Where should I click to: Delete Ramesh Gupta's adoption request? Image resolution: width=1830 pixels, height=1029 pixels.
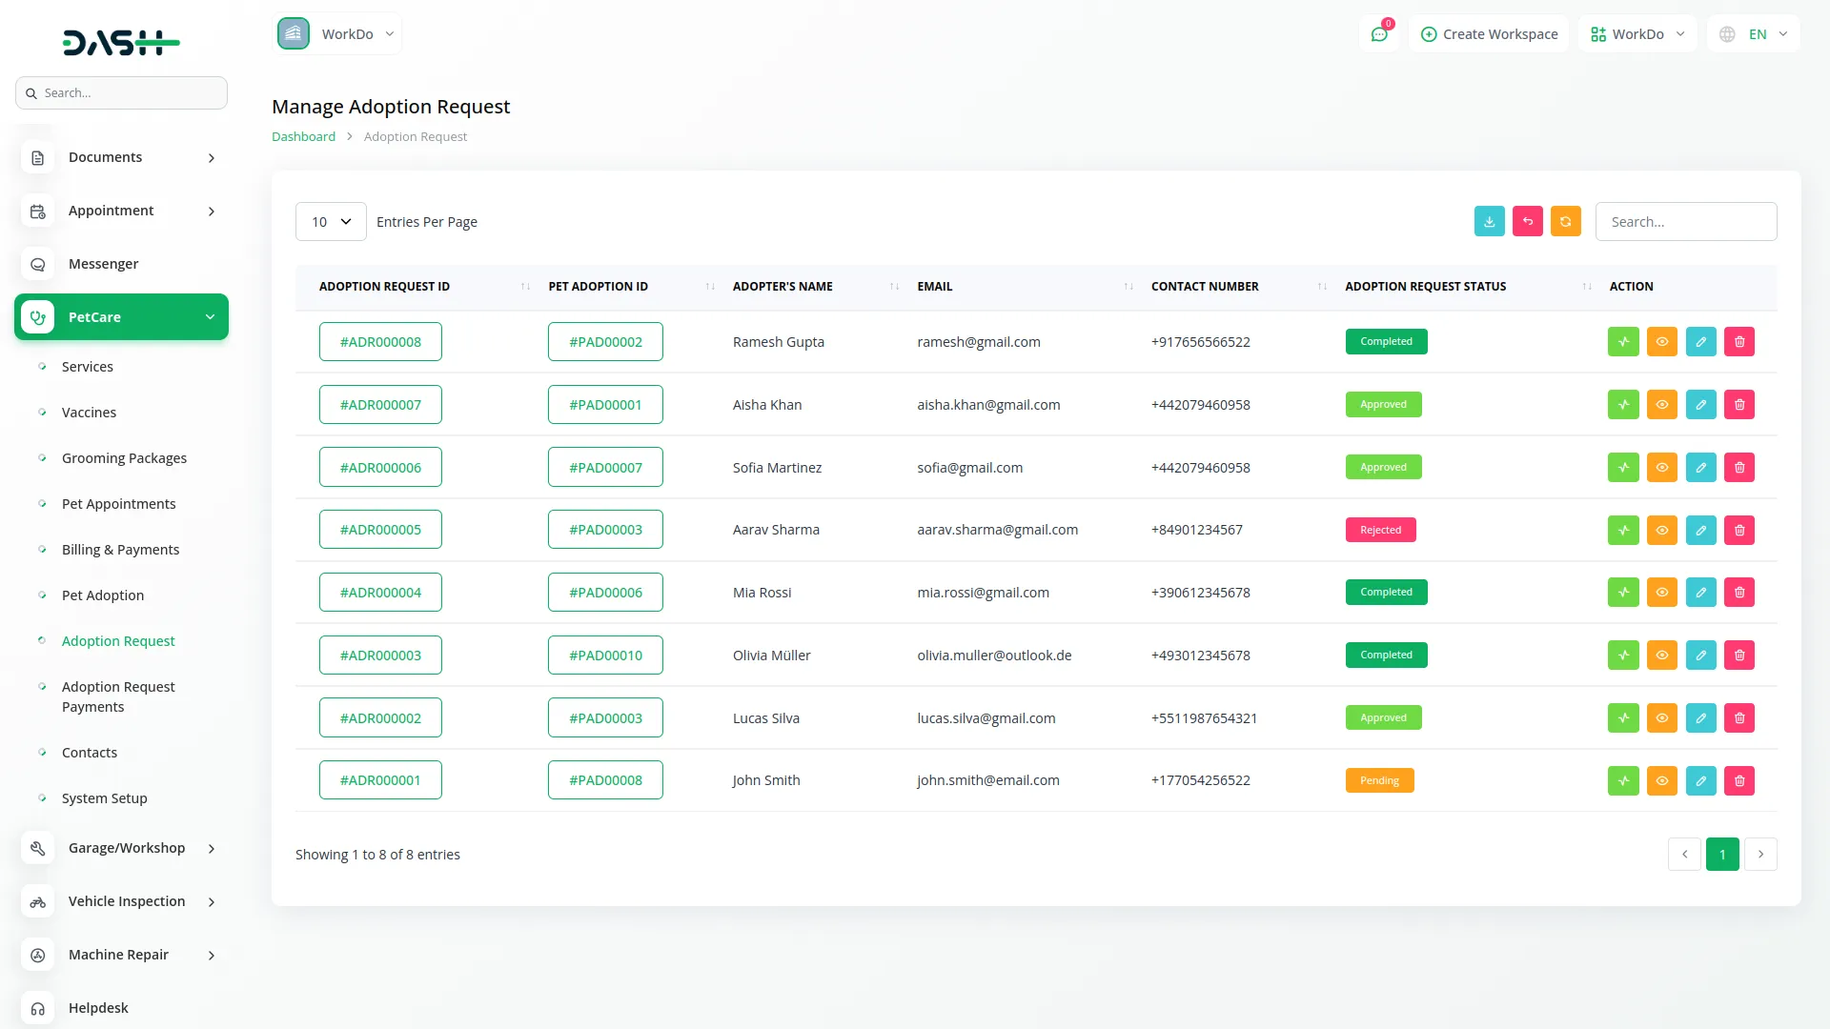click(1738, 342)
